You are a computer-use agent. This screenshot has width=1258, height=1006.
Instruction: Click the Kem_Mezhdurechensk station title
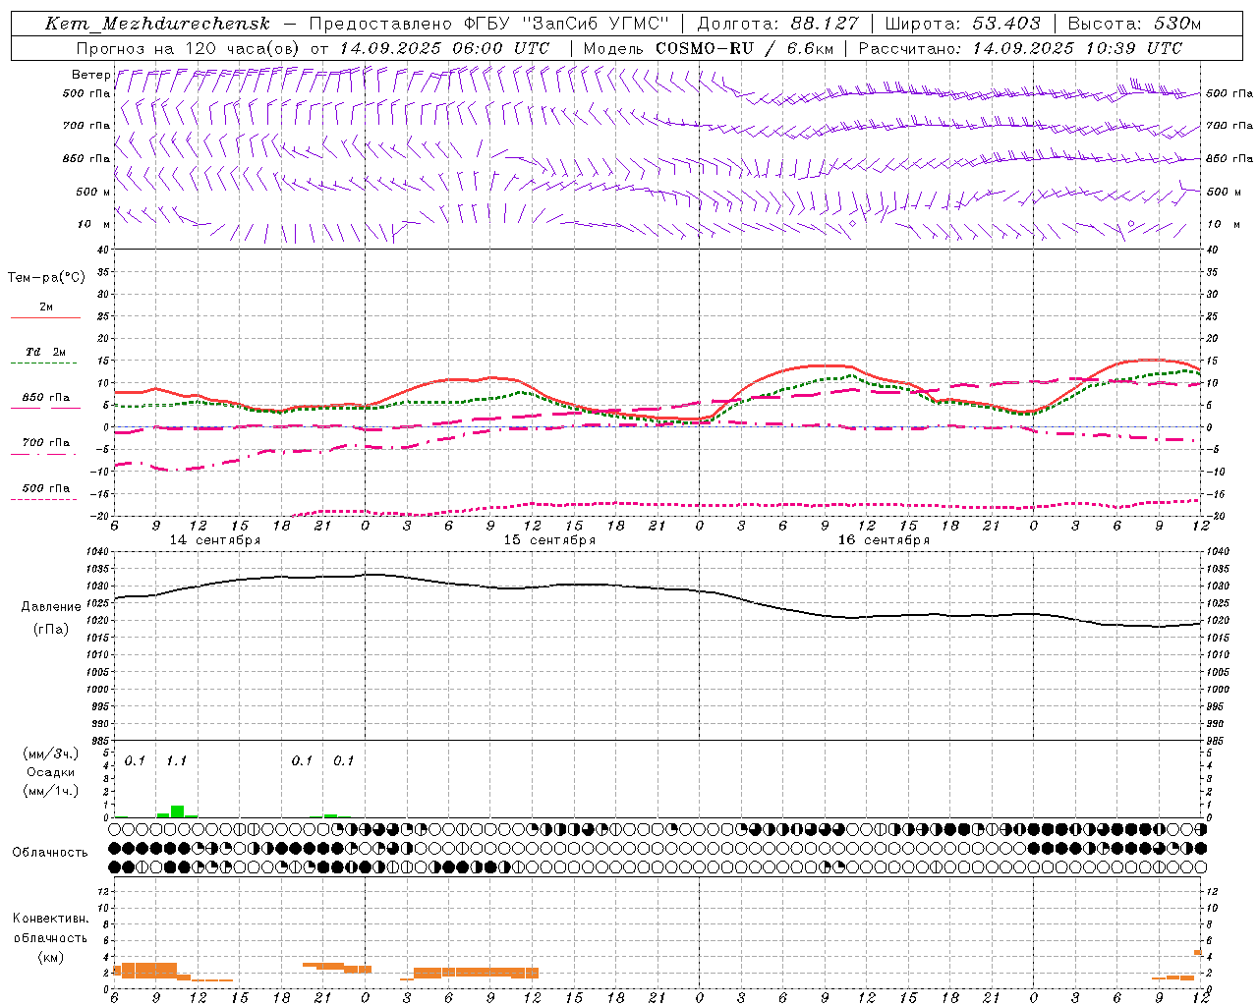pos(157,24)
